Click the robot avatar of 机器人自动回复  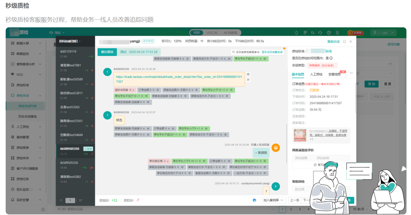click(x=276, y=148)
